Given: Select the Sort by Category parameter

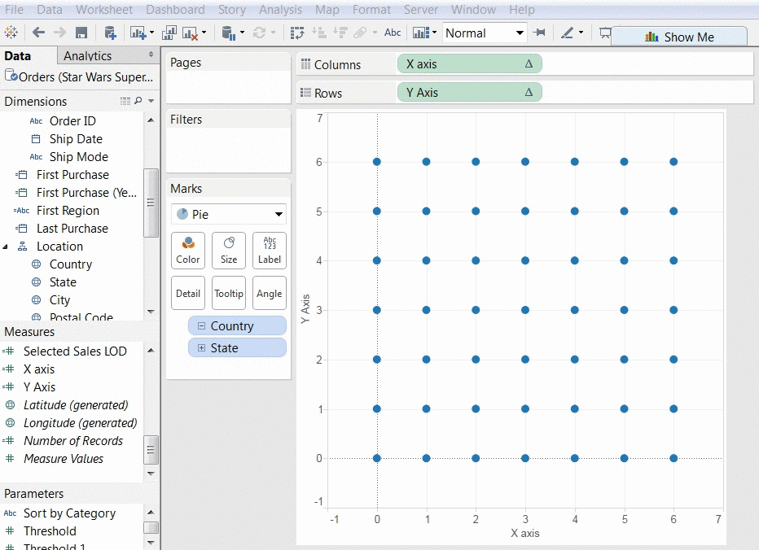Looking at the screenshot, I should (69, 513).
